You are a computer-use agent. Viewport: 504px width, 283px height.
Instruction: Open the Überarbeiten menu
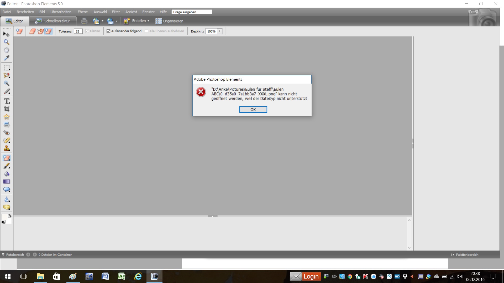[61, 12]
